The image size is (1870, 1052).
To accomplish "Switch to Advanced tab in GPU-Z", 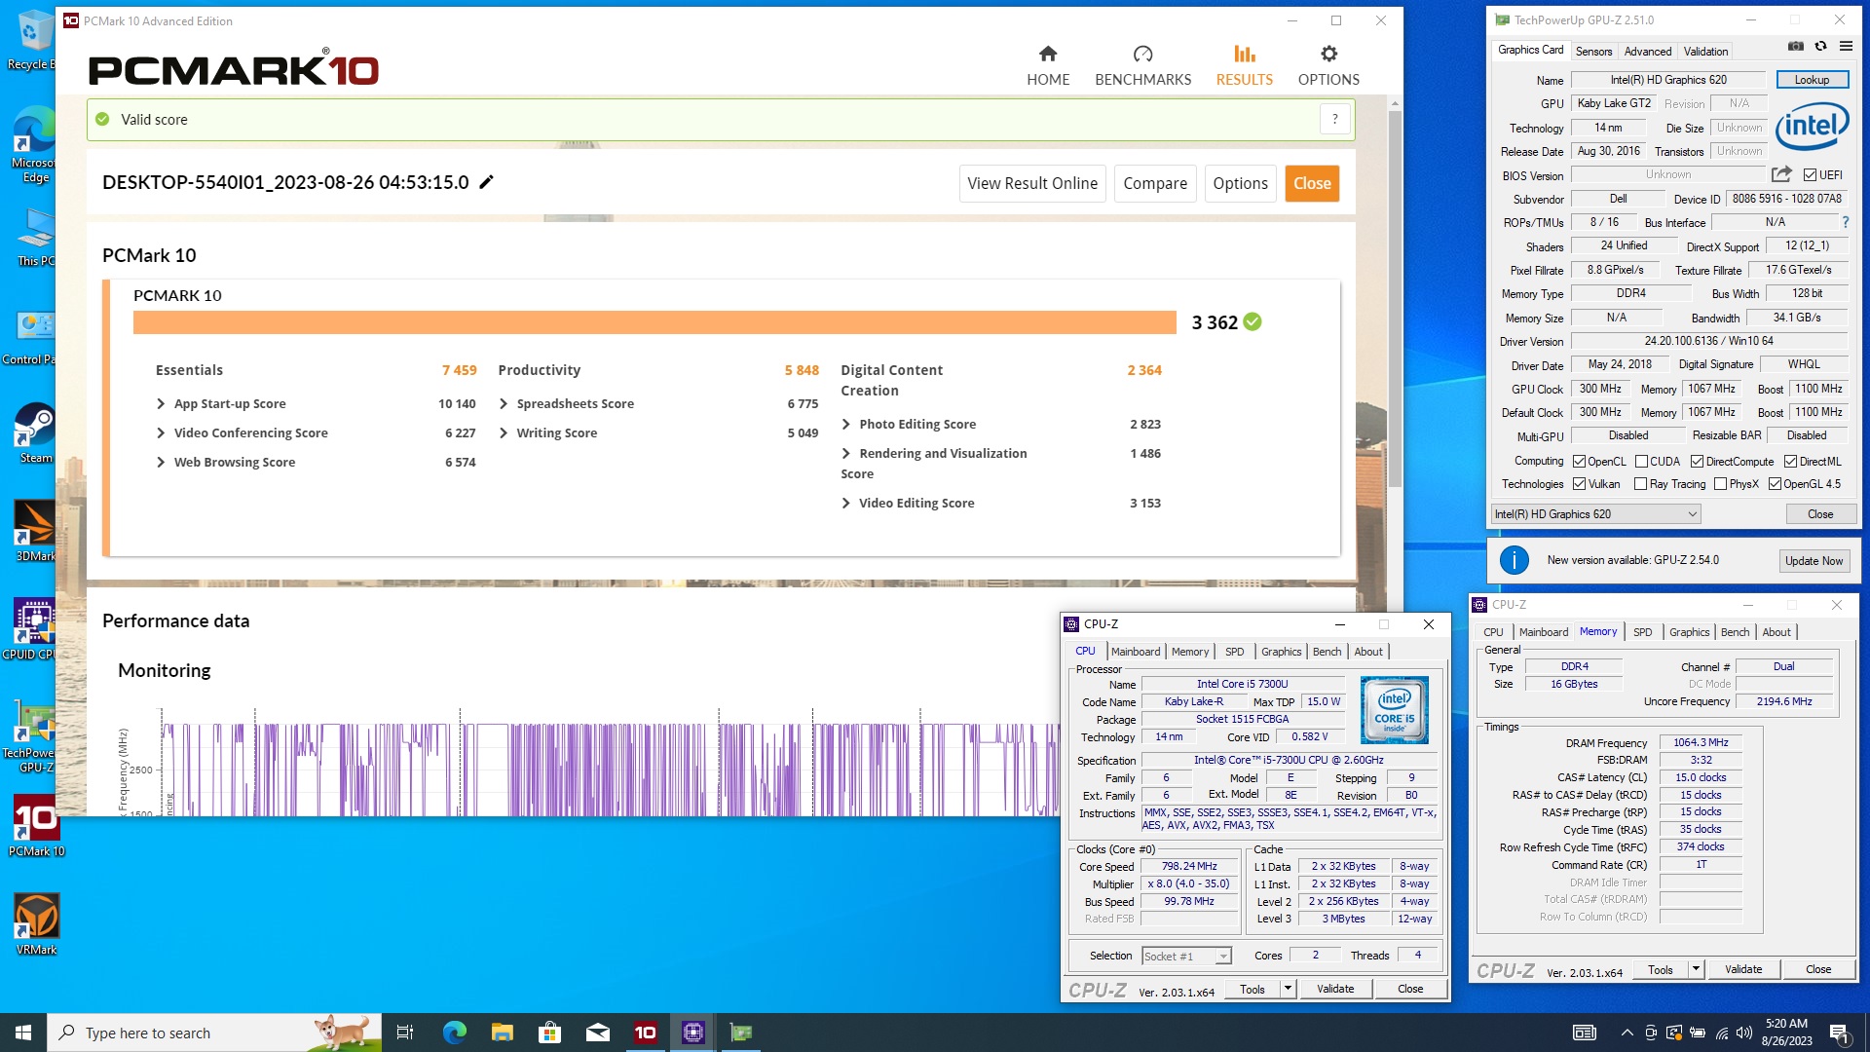I will 1648,51.
